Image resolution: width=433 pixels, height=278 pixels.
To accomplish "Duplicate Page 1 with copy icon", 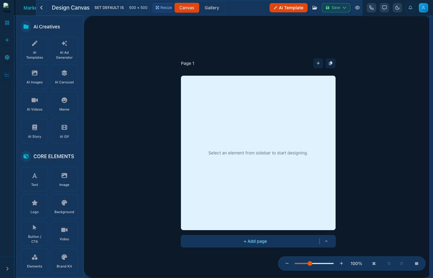I will pos(331,63).
